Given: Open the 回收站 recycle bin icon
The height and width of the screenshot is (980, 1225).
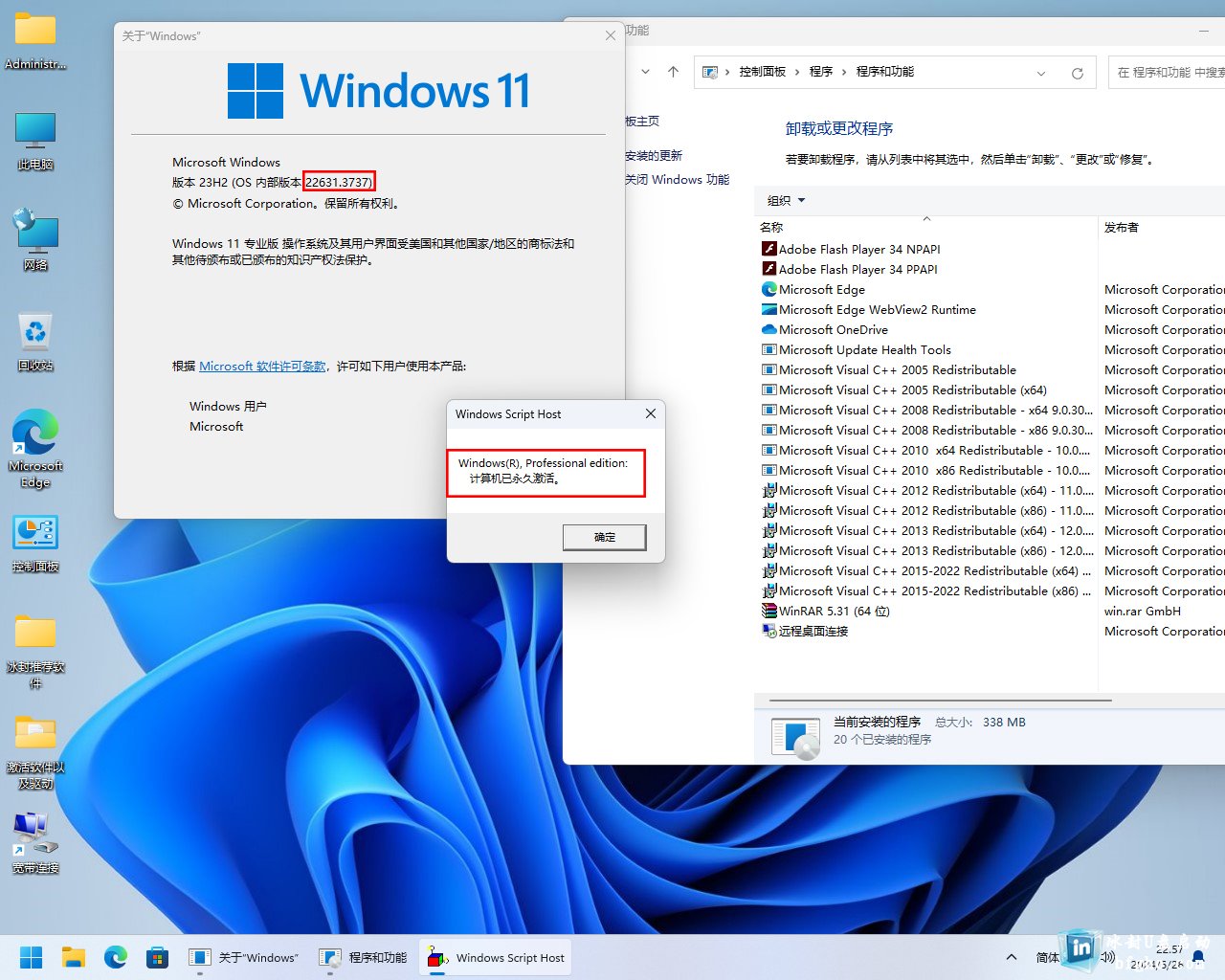Looking at the screenshot, I should pyautogui.click(x=35, y=342).
